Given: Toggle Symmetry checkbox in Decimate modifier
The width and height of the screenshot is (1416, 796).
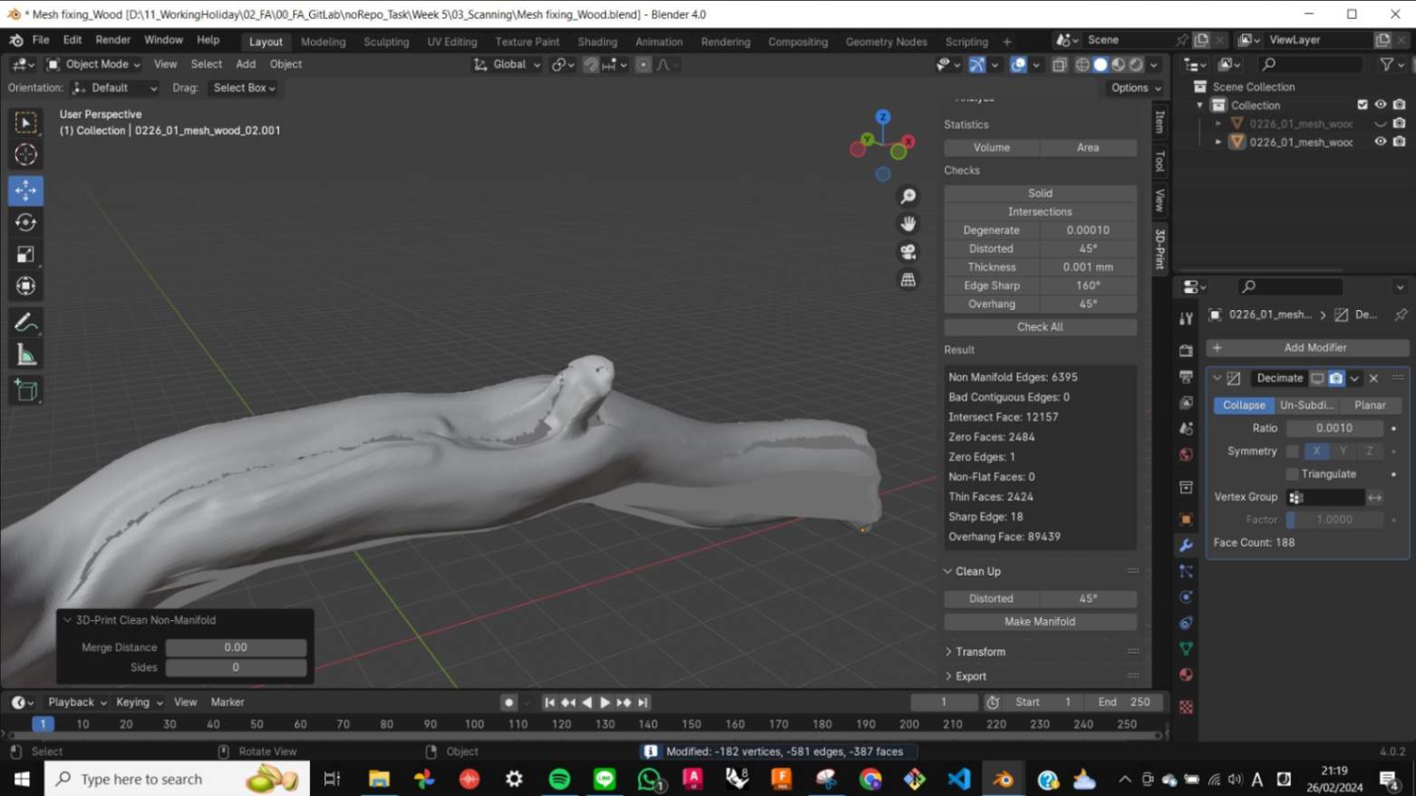Looking at the screenshot, I should pyautogui.click(x=1293, y=451).
